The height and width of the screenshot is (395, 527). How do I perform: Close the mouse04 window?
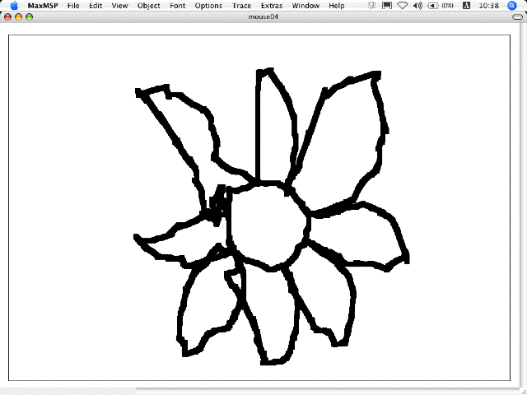click(7, 16)
